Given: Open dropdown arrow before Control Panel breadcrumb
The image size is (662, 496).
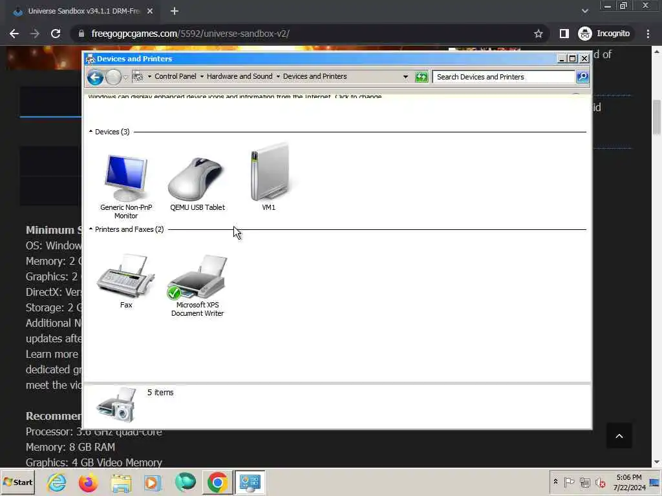Looking at the screenshot, I should pyautogui.click(x=149, y=76).
